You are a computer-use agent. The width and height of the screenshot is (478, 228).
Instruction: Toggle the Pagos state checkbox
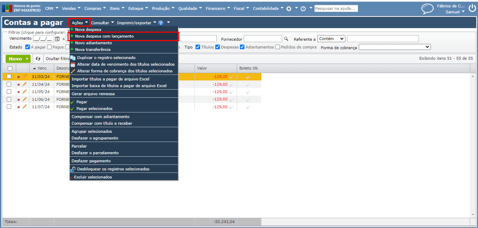click(49, 47)
